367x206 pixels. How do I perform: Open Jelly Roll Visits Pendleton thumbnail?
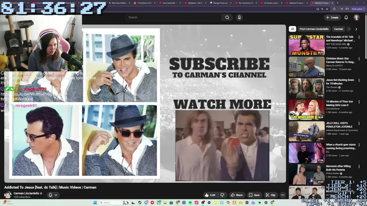click(307, 131)
